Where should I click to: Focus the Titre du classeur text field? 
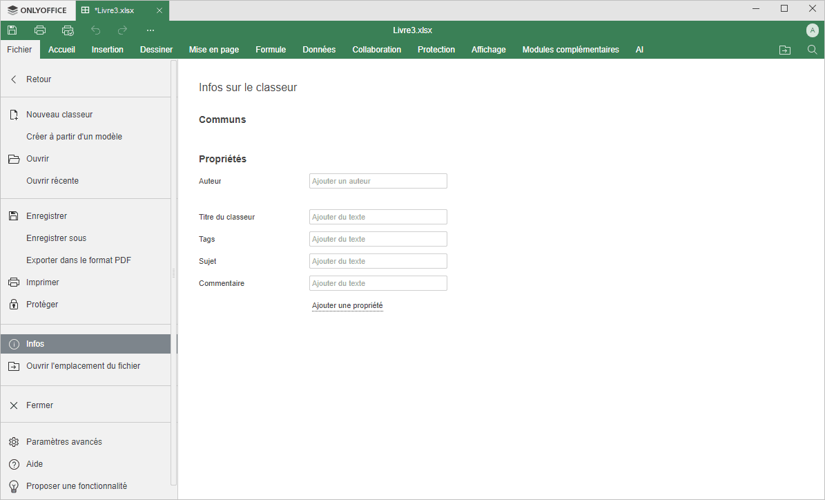pyautogui.click(x=378, y=217)
